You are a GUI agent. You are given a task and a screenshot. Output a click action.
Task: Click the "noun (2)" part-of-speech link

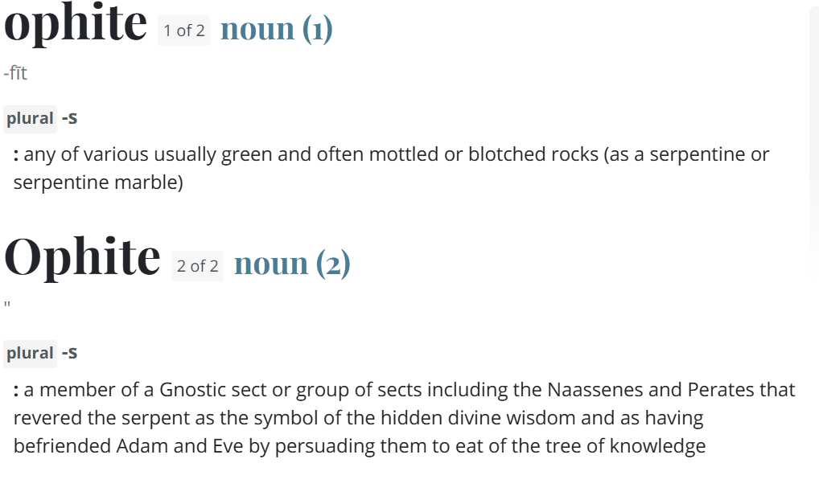tap(292, 264)
